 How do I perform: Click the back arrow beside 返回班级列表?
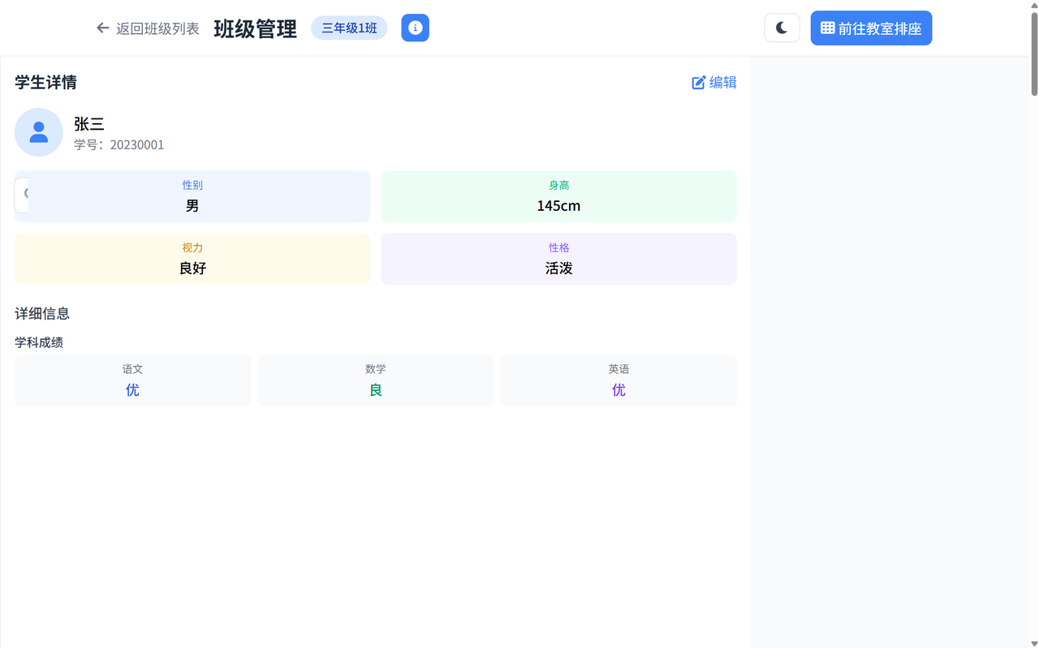pos(102,27)
